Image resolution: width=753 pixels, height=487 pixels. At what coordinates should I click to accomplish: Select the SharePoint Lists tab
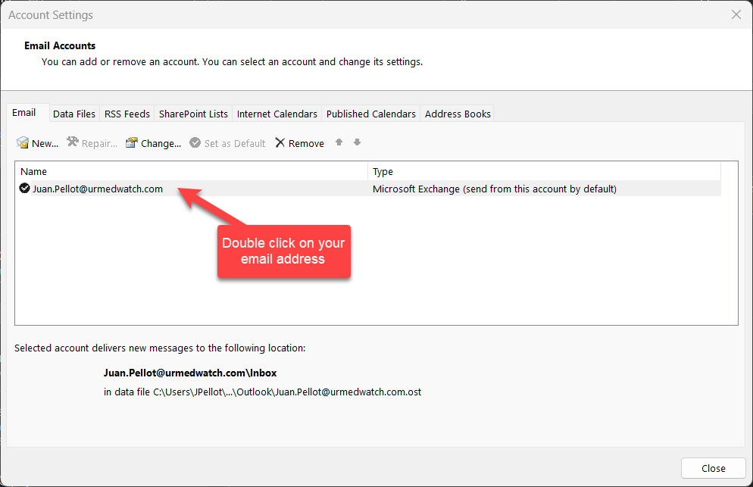193,114
